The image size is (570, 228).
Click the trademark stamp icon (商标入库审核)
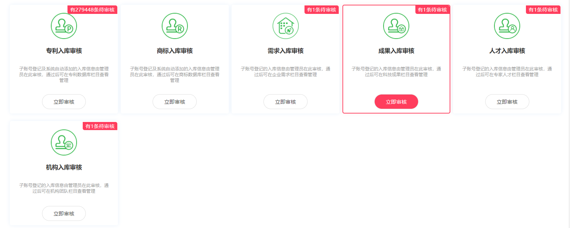tap(175, 26)
